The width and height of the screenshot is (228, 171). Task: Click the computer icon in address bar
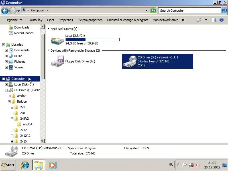tap(24, 10)
